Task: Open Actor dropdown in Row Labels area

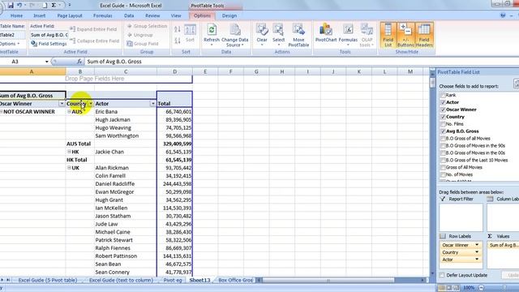Action: coord(477,260)
